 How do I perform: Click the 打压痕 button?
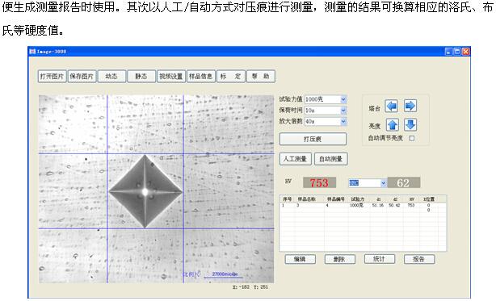point(313,140)
